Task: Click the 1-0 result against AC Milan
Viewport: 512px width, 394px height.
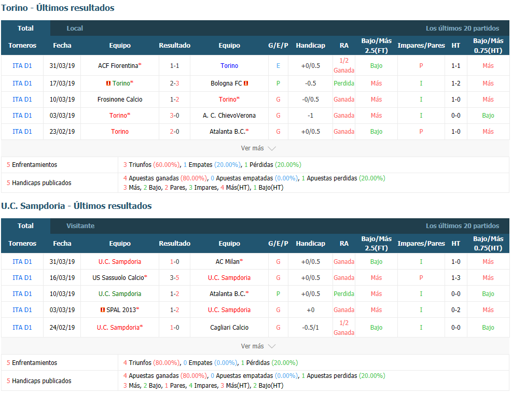Action: point(175,261)
